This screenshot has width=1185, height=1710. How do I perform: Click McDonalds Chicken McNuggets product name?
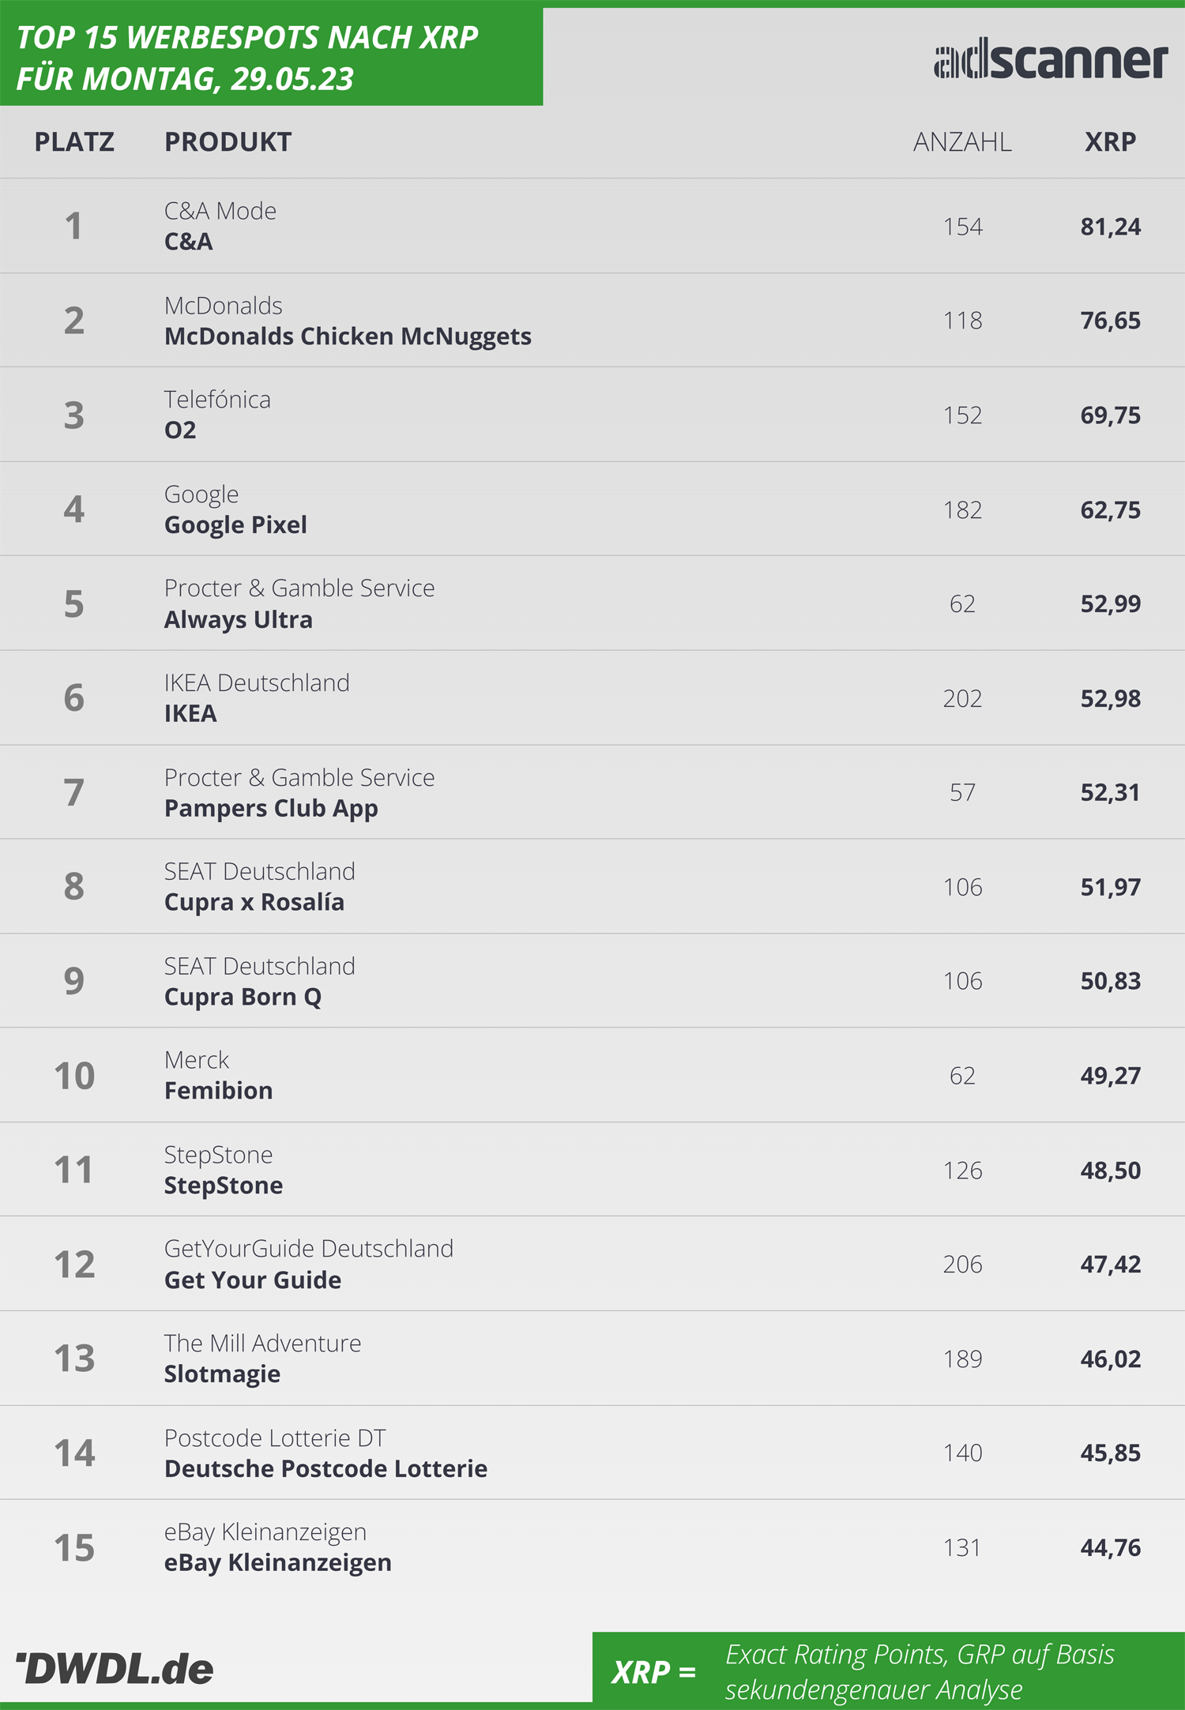tap(348, 336)
